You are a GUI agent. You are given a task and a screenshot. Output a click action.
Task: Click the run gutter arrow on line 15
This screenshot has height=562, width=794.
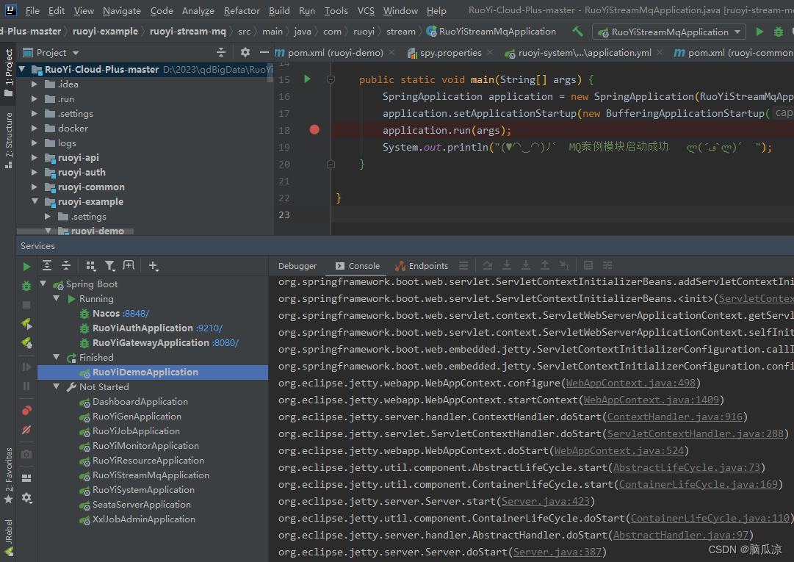coord(307,79)
